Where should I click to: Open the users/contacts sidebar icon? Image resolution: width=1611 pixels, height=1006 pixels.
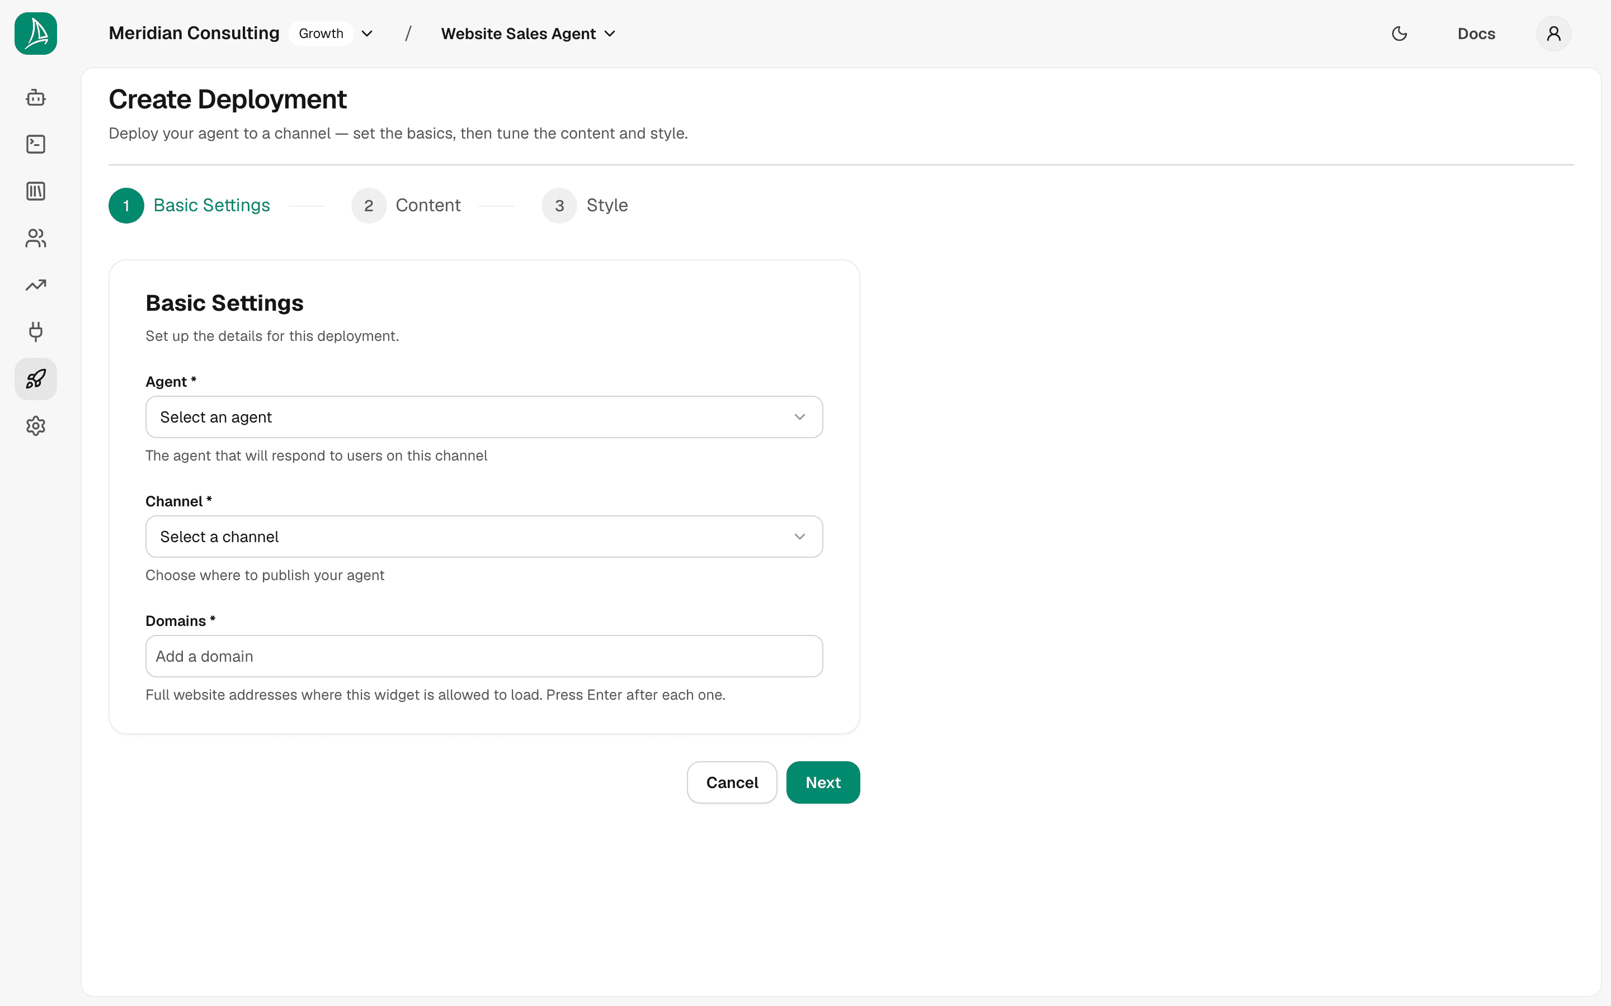pos(36,238)
